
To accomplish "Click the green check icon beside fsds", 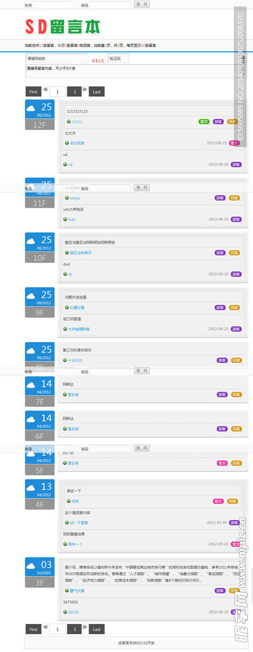I will pos(66,219).
